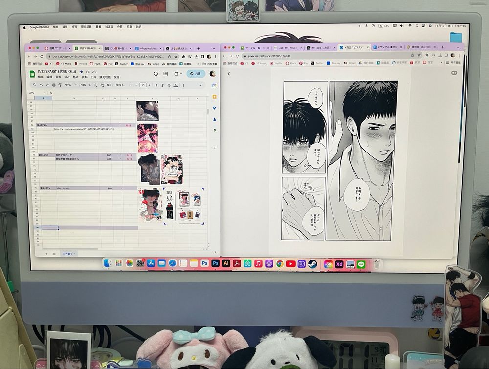The width and height of the screenshot is (489, 369).
Task: Open the comments icon in Sheets header
Action: click(x=166, y=74)
